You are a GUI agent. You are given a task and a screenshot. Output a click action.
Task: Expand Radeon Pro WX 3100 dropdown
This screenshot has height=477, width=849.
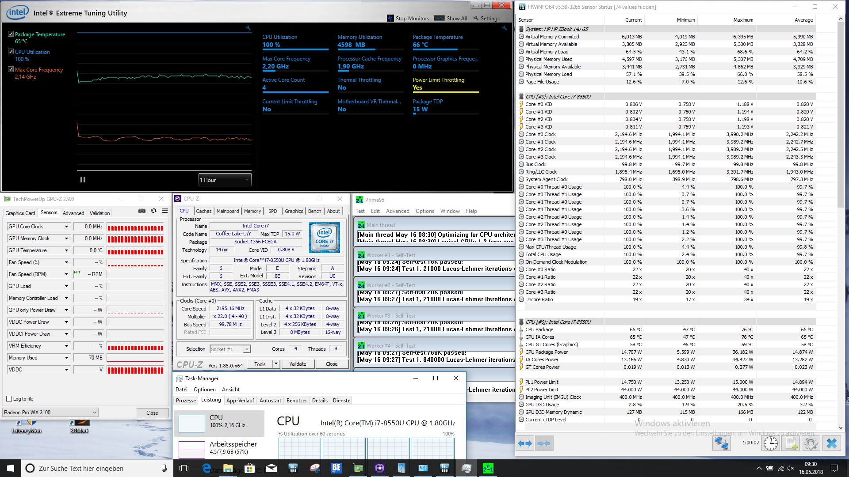94,413
